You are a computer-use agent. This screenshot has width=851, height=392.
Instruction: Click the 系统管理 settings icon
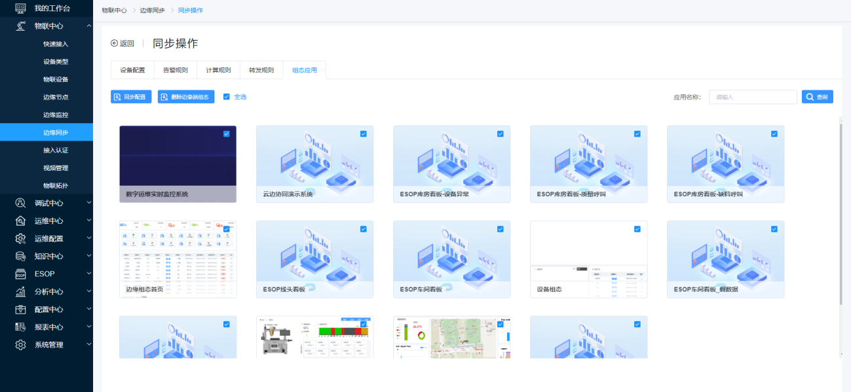point(21,344)
